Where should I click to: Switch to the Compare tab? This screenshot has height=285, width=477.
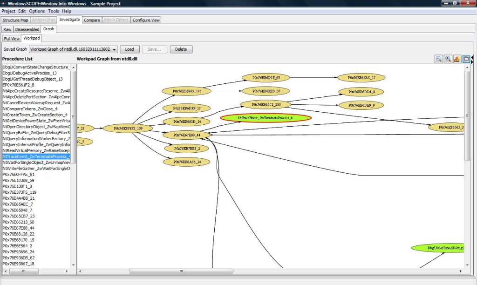tap(92, 20)
